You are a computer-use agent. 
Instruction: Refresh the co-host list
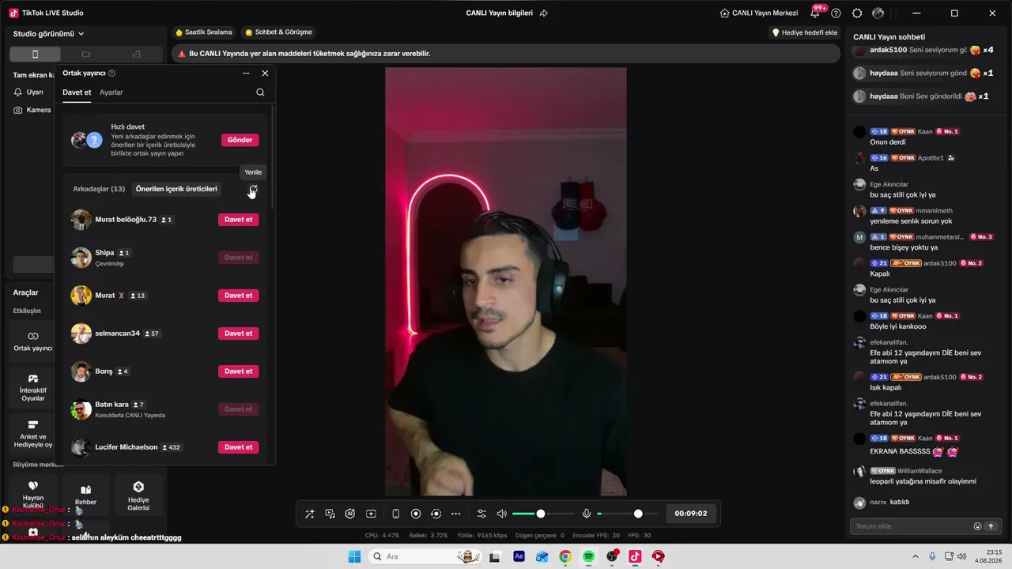click(253, 190)
